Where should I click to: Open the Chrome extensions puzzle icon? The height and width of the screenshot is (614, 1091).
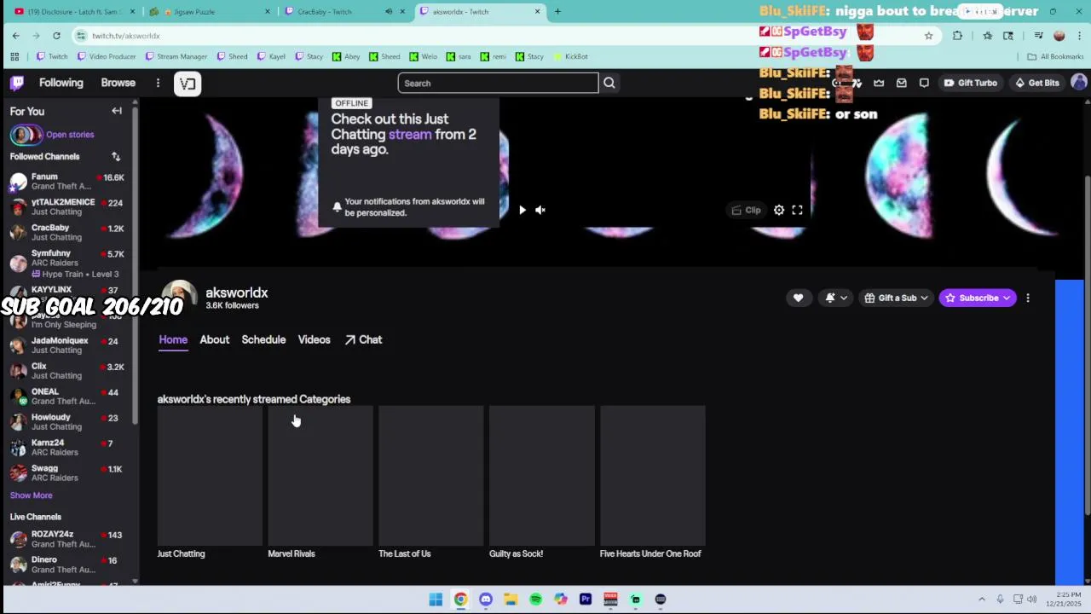[x=957, y=36]
